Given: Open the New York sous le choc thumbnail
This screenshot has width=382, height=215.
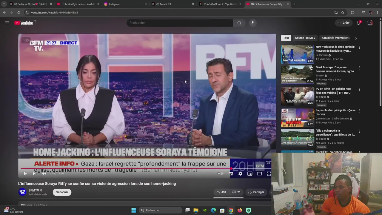Looking at the screenshot, I should 298,54.
